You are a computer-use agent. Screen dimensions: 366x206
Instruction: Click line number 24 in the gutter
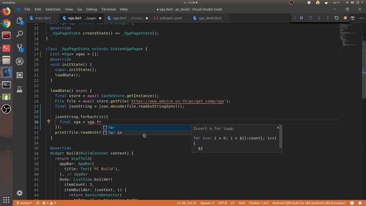[36, 90]
